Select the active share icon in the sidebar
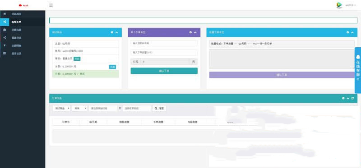361x168 pixels. [x=5, y=22]
